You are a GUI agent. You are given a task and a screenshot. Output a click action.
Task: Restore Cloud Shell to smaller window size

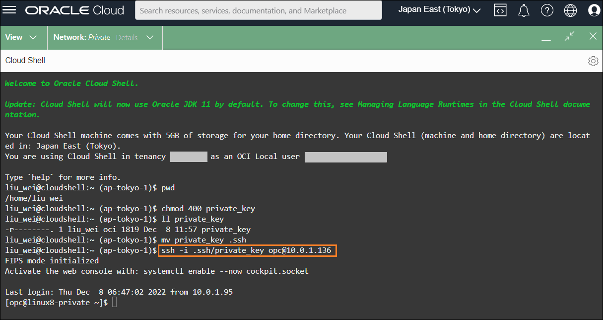[x=569, y=36]
